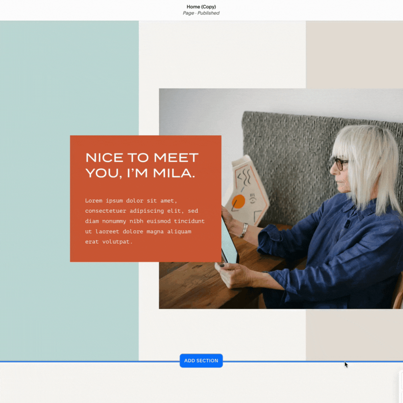
Task: Select the 'NICE TO MEET YOU, I'M MILA.' heading
Action: [x=142, y=165]
